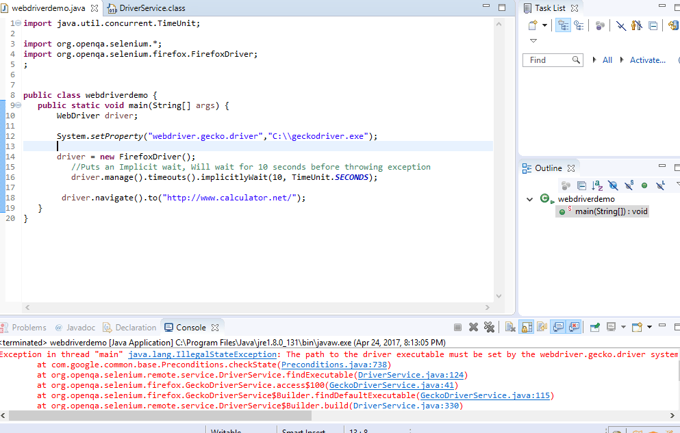Click the Open Console icon
Image resolution: width=680 pixels, height=433 pixels.
[x=637, y=328]
